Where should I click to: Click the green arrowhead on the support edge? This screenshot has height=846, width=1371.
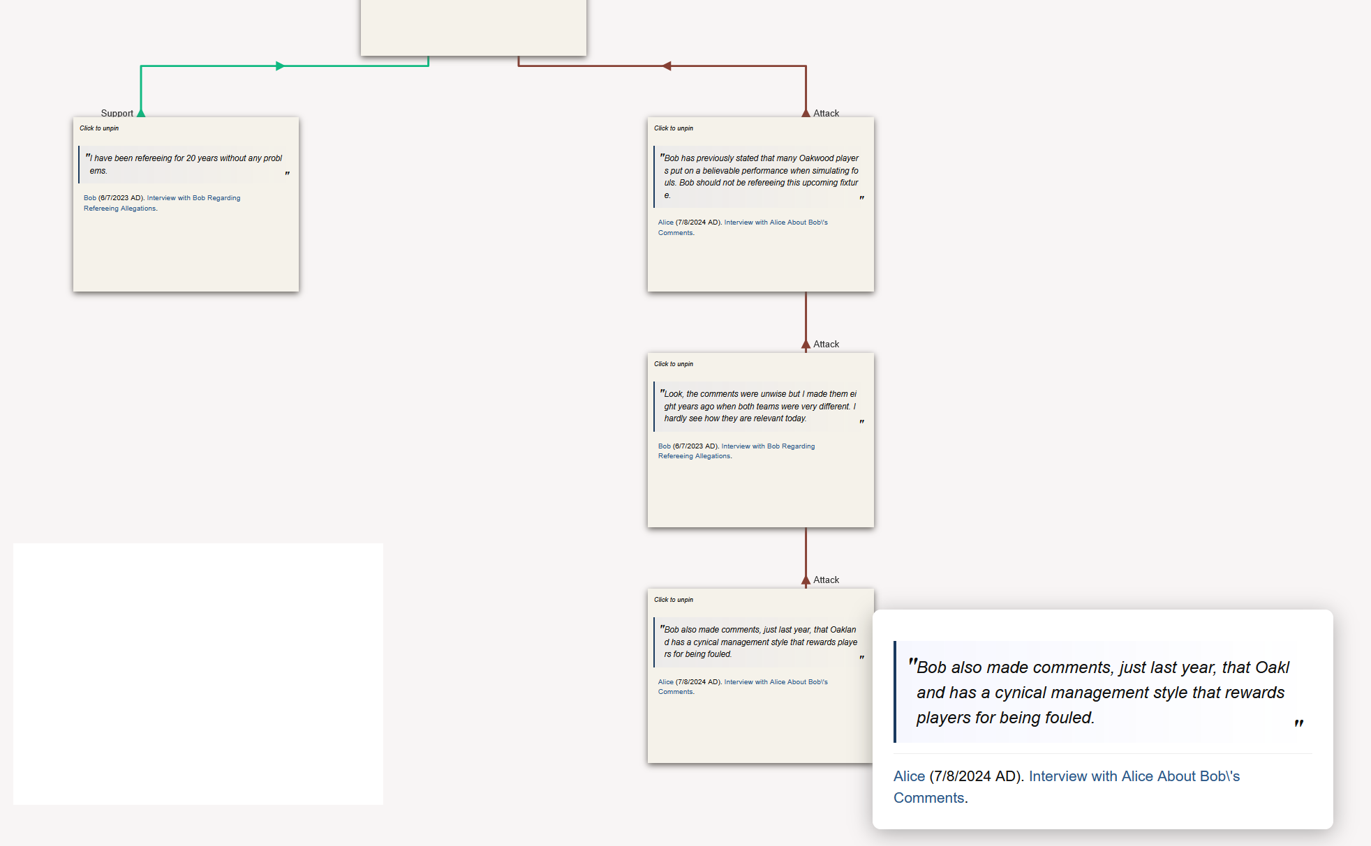[x=280, y=66]
